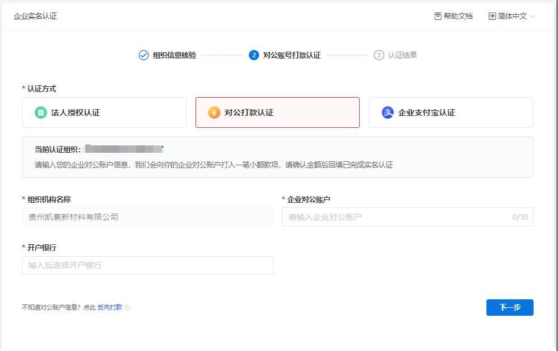The width and height of the screenshot is (558, 351).
Task: Choose 法人授权认证 verification method
Action: (104, 112)
